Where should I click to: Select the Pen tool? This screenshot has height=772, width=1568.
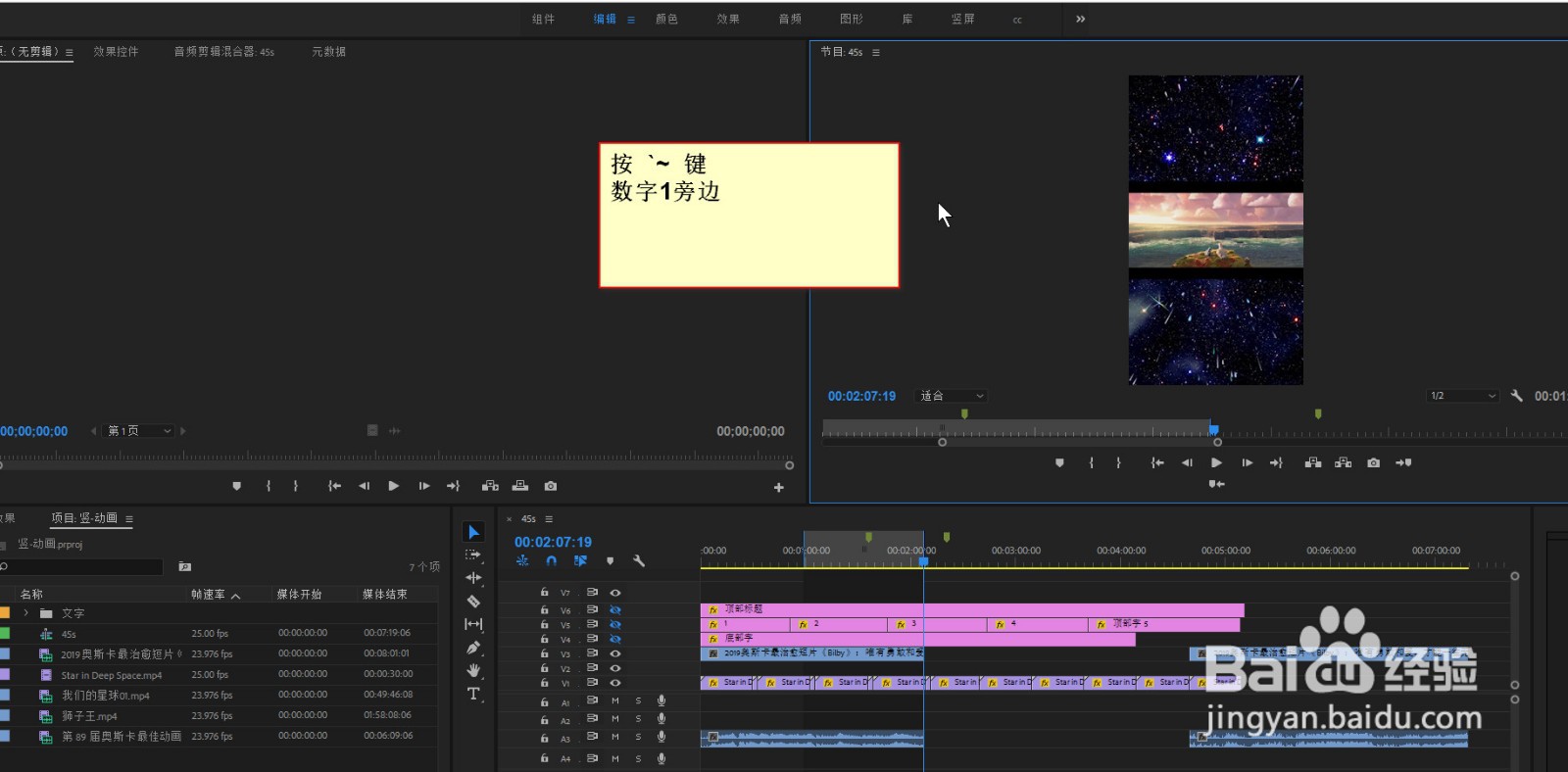click(x=473, y=648)
